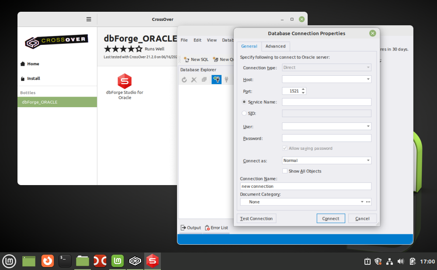Click the Test Connection button
The height and width of the screenshot is (270, 437).
pyautogui.click(x=257, y=219)
